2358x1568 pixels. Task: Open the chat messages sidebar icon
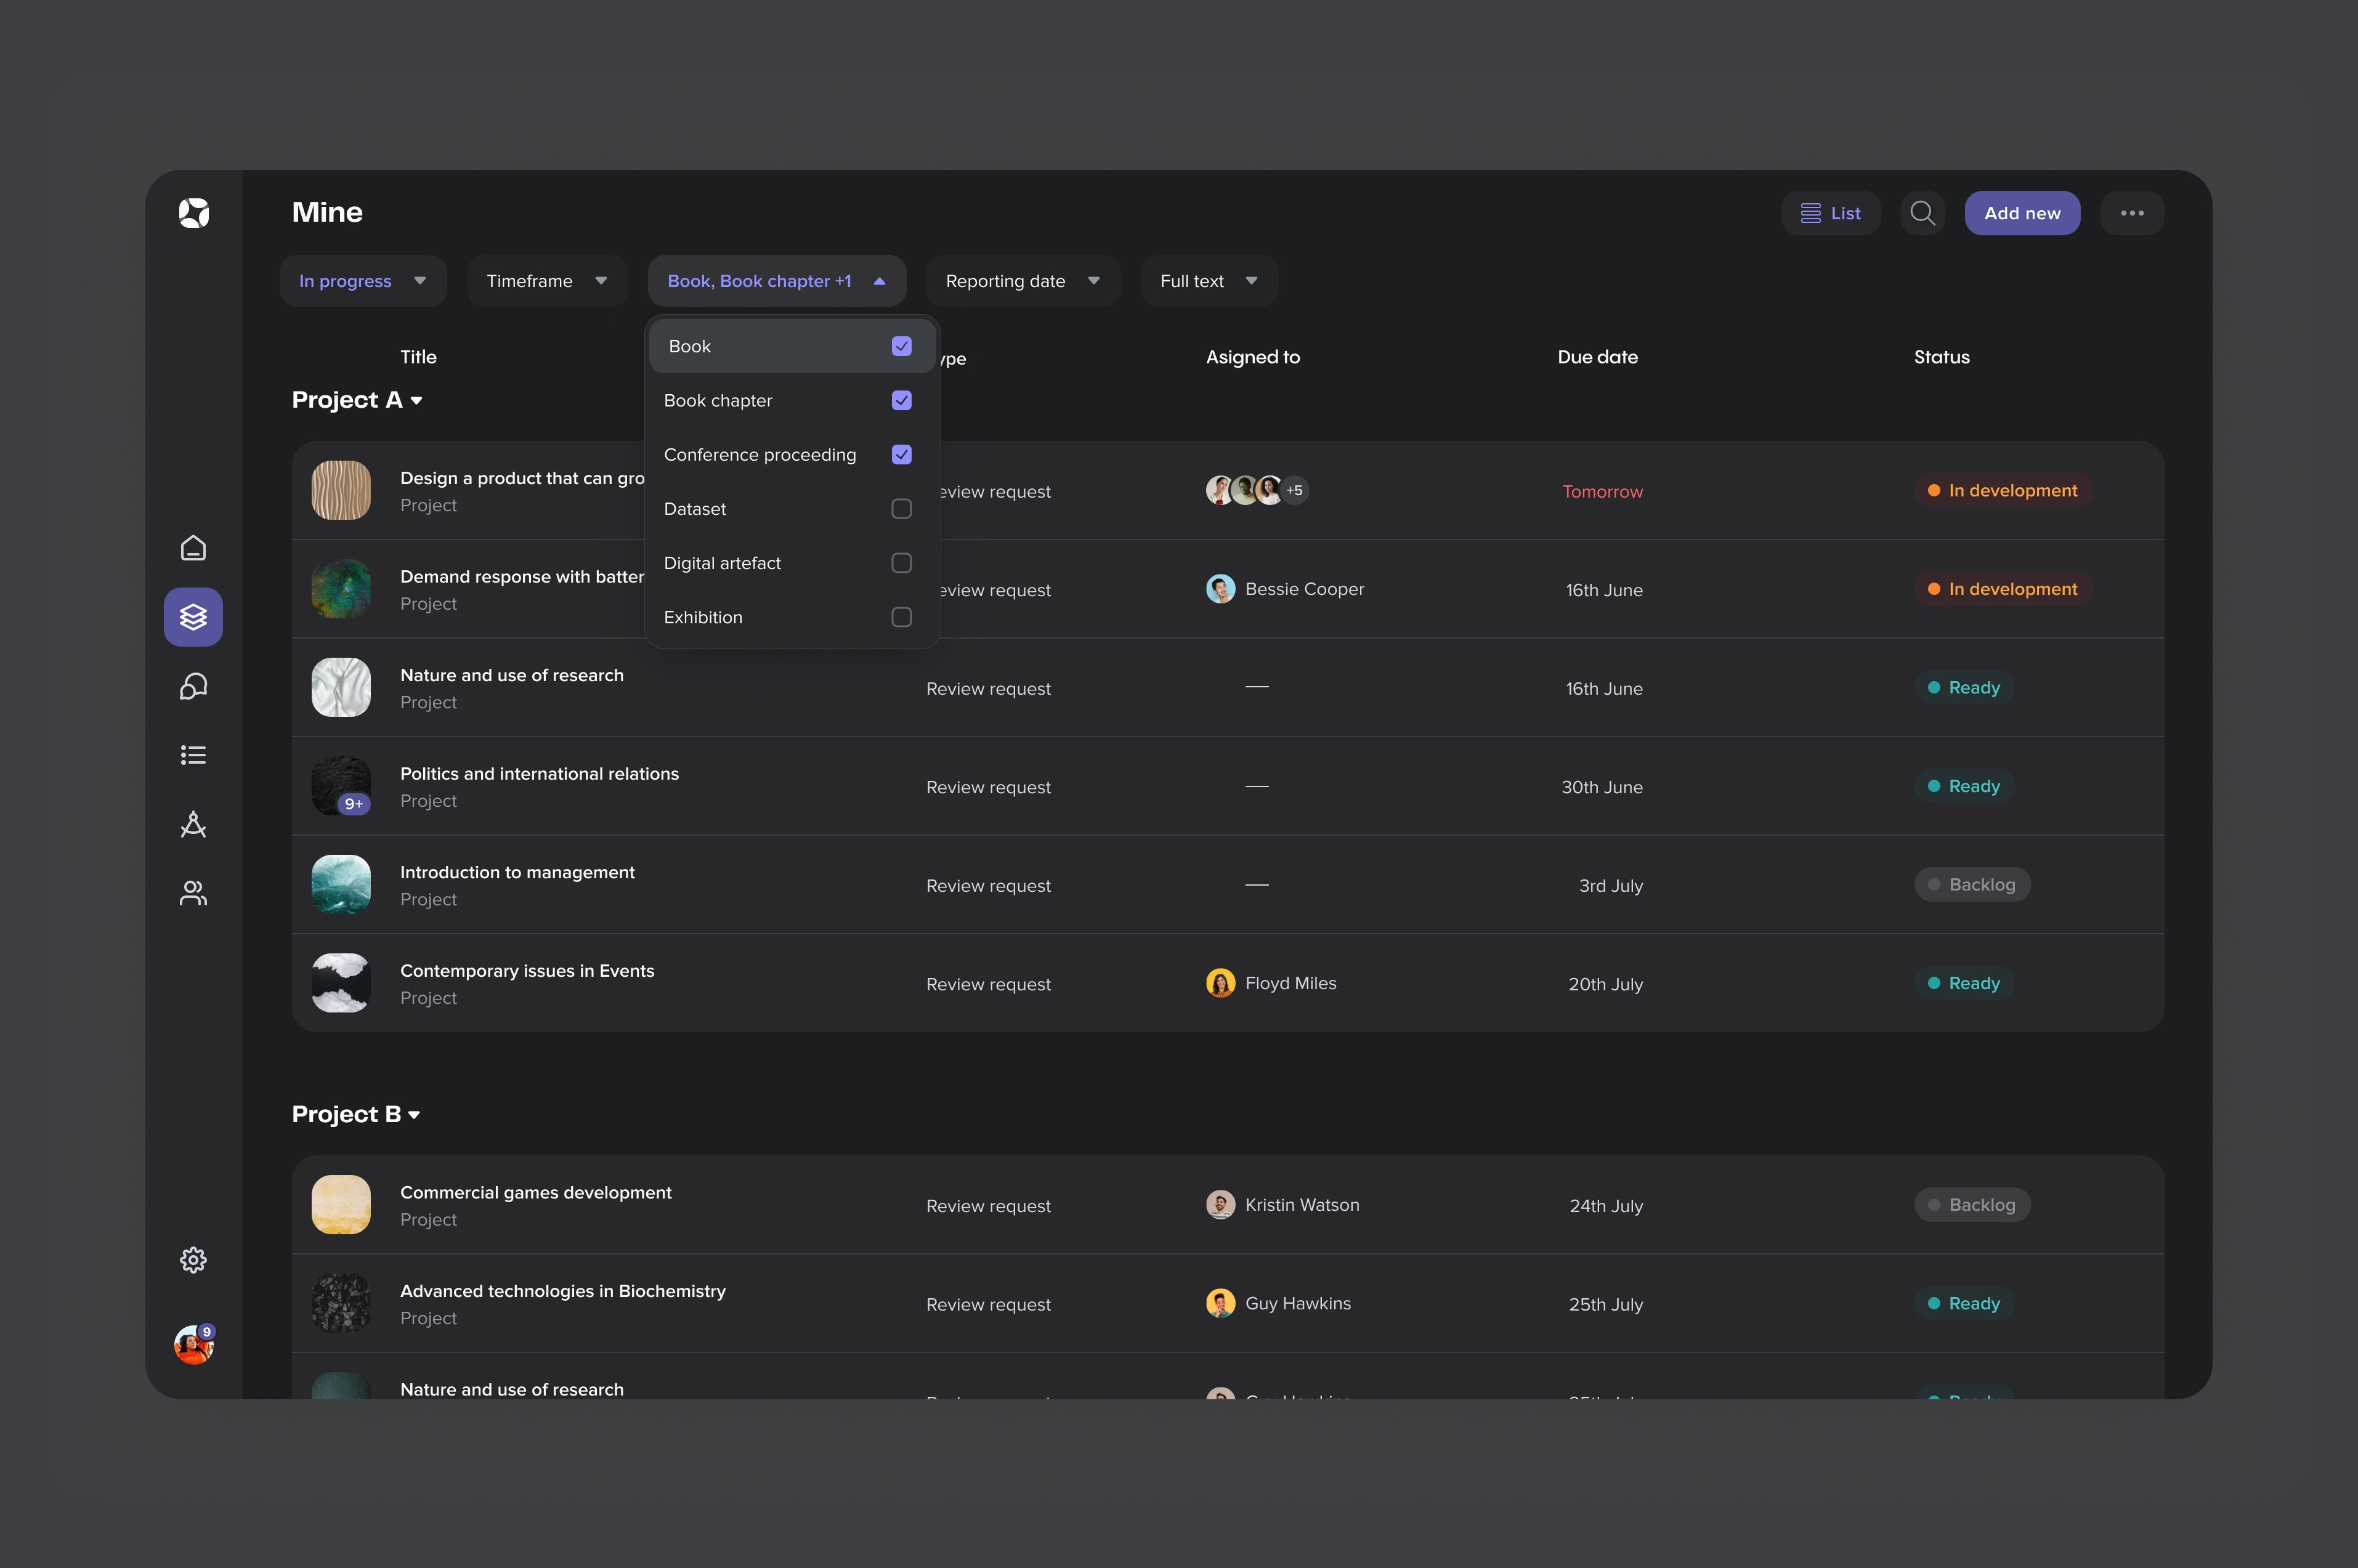click(193, 686)
